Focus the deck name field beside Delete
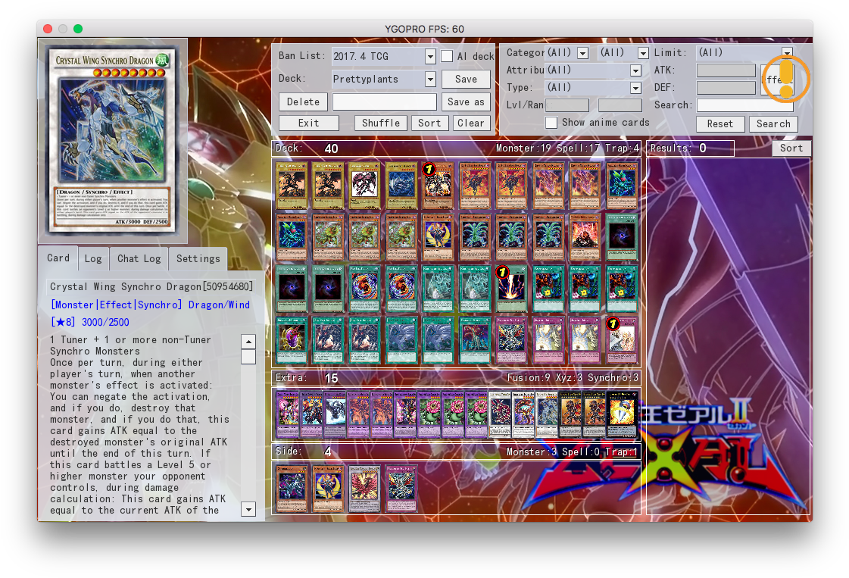Viewport: 849px width, 578px height. 385,102
